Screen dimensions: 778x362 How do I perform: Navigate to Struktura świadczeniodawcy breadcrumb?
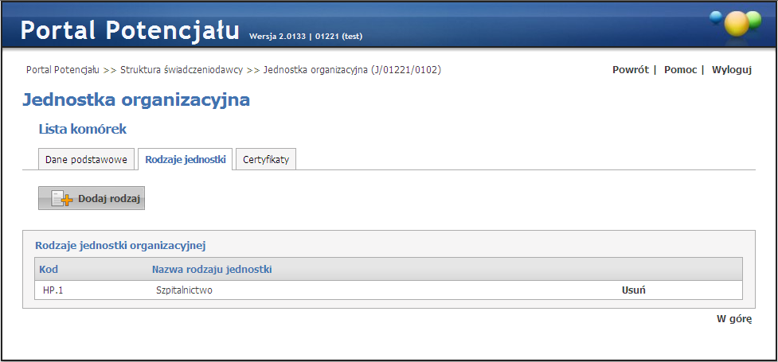point(181,70)
